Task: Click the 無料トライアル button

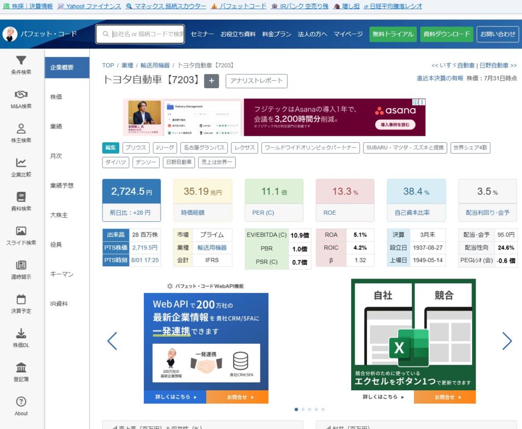Action: coord(393,34)
